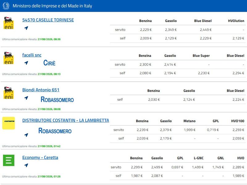The image size is (247, 185).
Task: Select Economy Ceretta self Benzina 1,987 €
Action: (x=137, y=176)
